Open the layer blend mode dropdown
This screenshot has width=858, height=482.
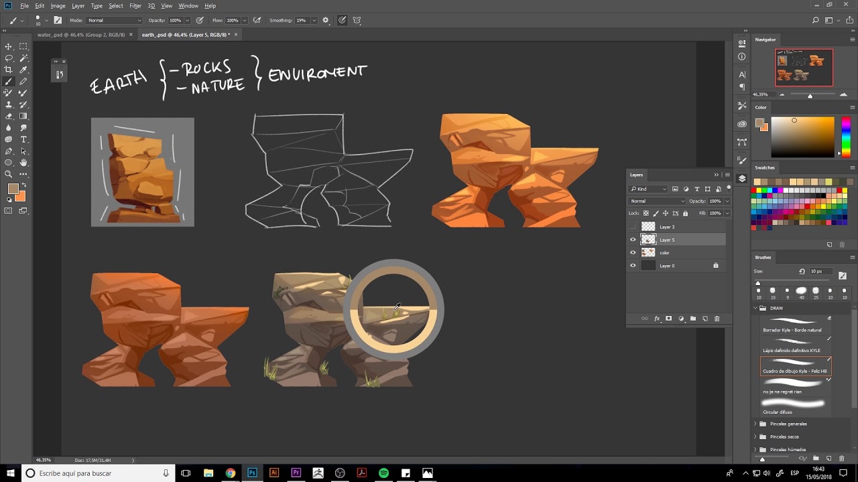pyautogui.click(x=657, y=201)
